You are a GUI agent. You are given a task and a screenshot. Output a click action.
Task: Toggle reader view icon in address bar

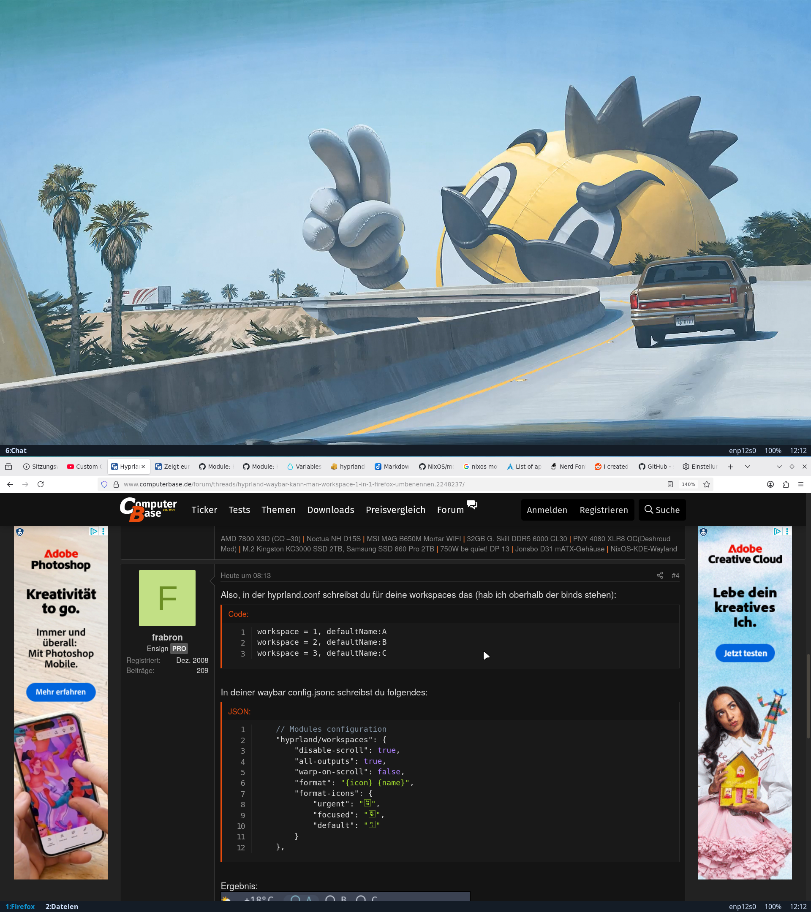(670, 484)
